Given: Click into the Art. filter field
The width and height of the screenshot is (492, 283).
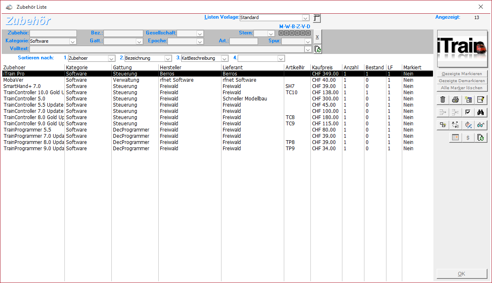Looking at the screenshot, I should click(x=244, y=41).
